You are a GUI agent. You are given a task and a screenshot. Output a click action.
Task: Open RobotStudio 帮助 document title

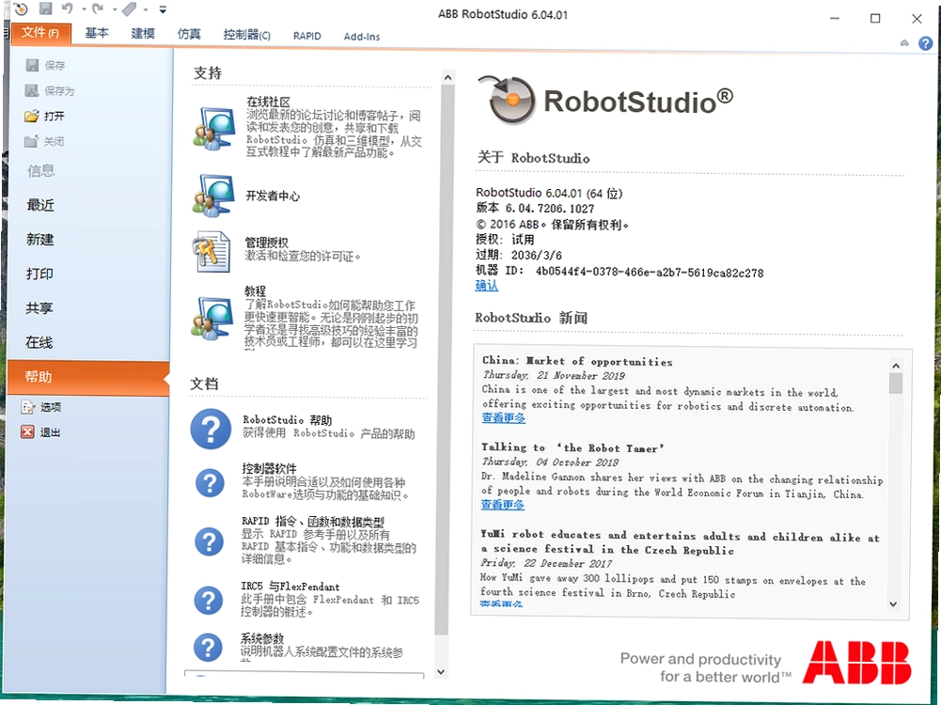tap(288, 420)
